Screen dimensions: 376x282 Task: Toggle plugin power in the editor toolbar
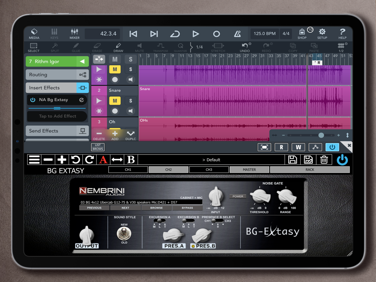332,147
